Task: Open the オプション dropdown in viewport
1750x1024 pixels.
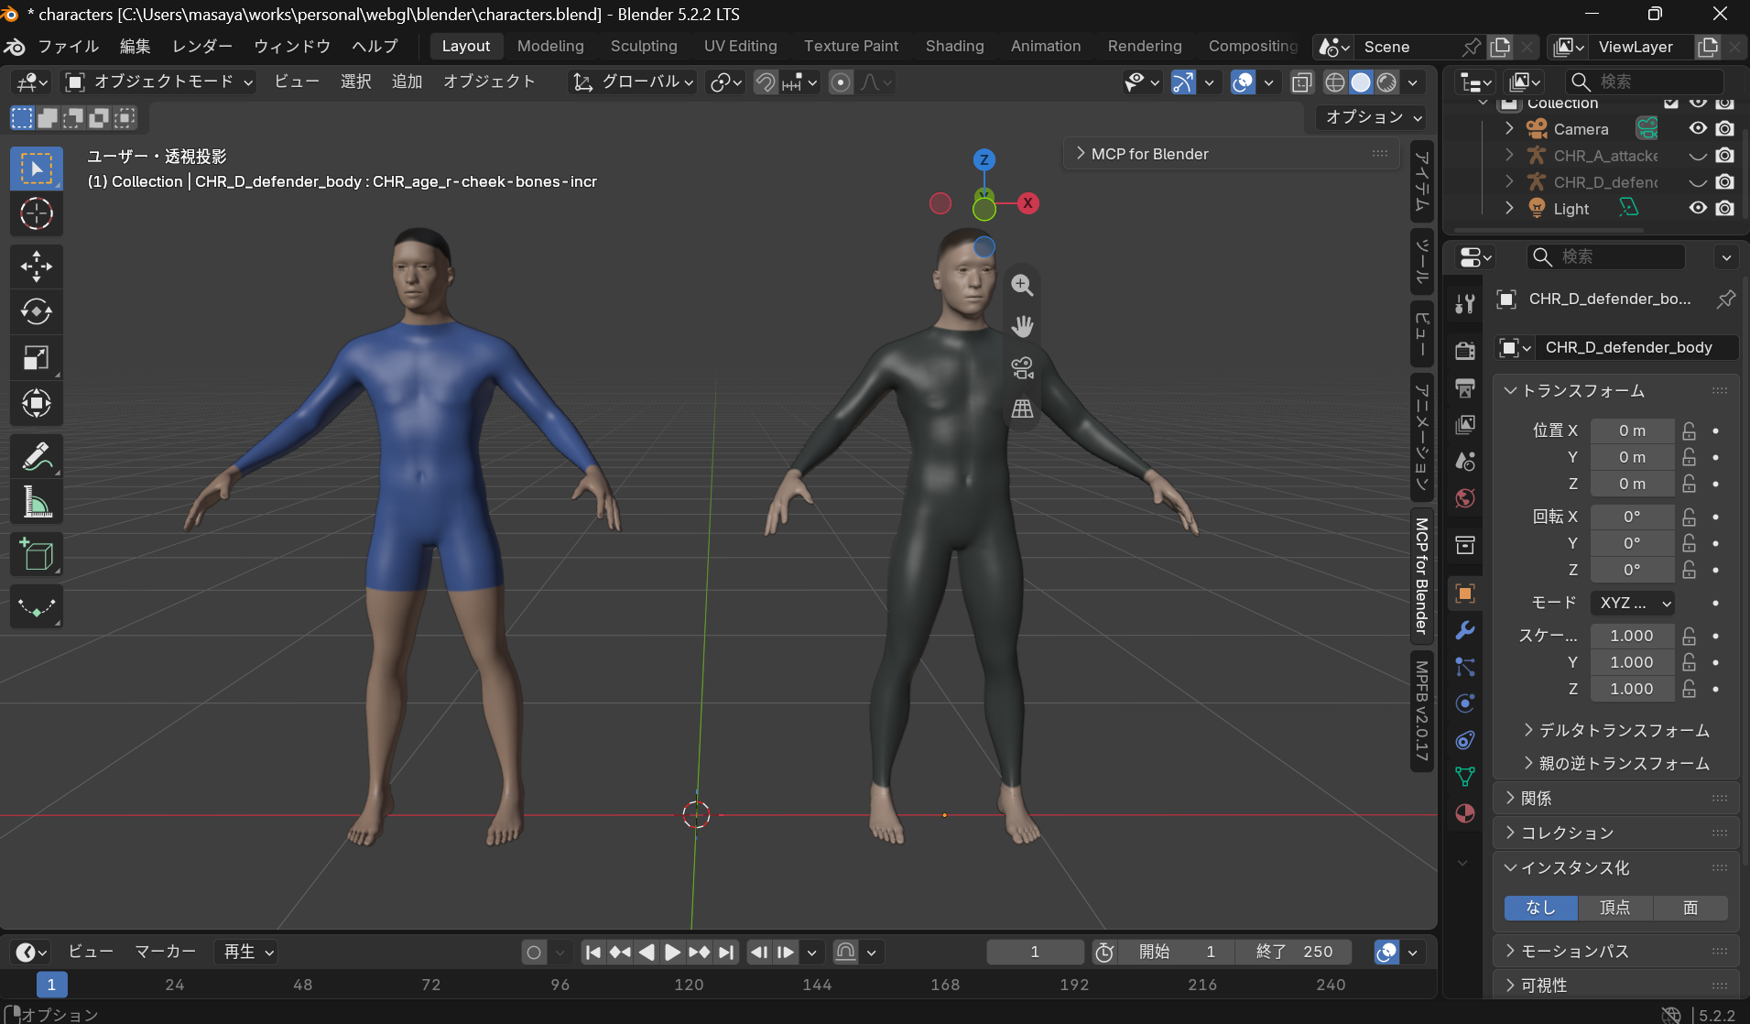Action: point(1373,117)
